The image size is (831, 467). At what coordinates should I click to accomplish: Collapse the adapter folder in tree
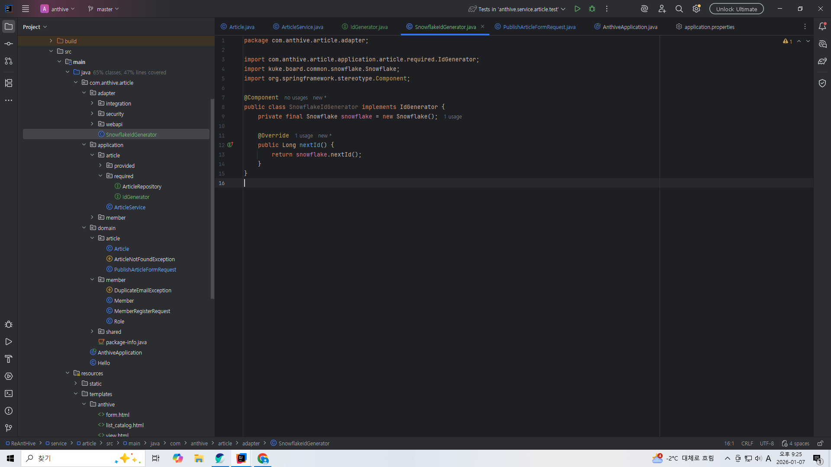84,93
